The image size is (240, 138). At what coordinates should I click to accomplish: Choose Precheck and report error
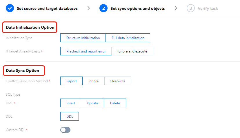pos(86,51)
